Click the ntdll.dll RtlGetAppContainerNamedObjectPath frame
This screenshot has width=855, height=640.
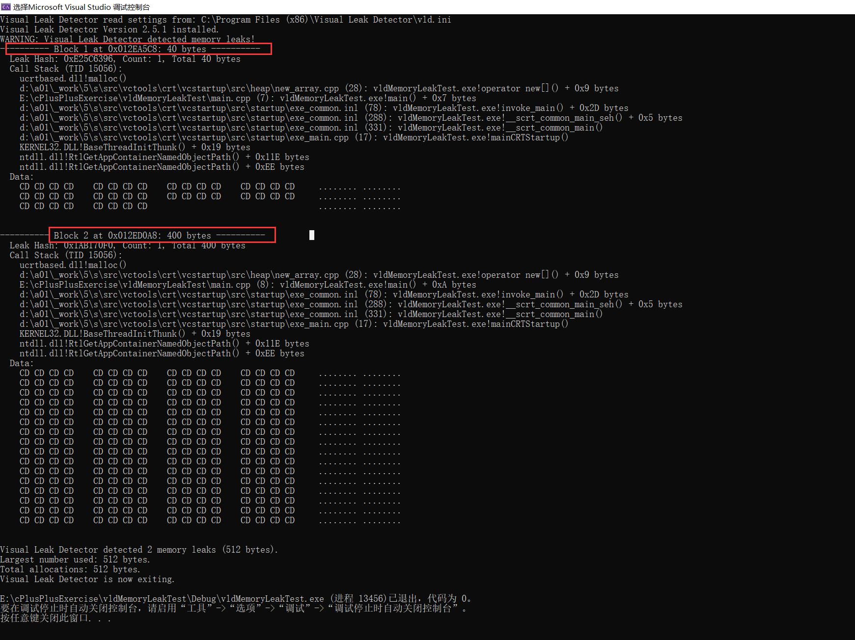(x=164, y=157)
